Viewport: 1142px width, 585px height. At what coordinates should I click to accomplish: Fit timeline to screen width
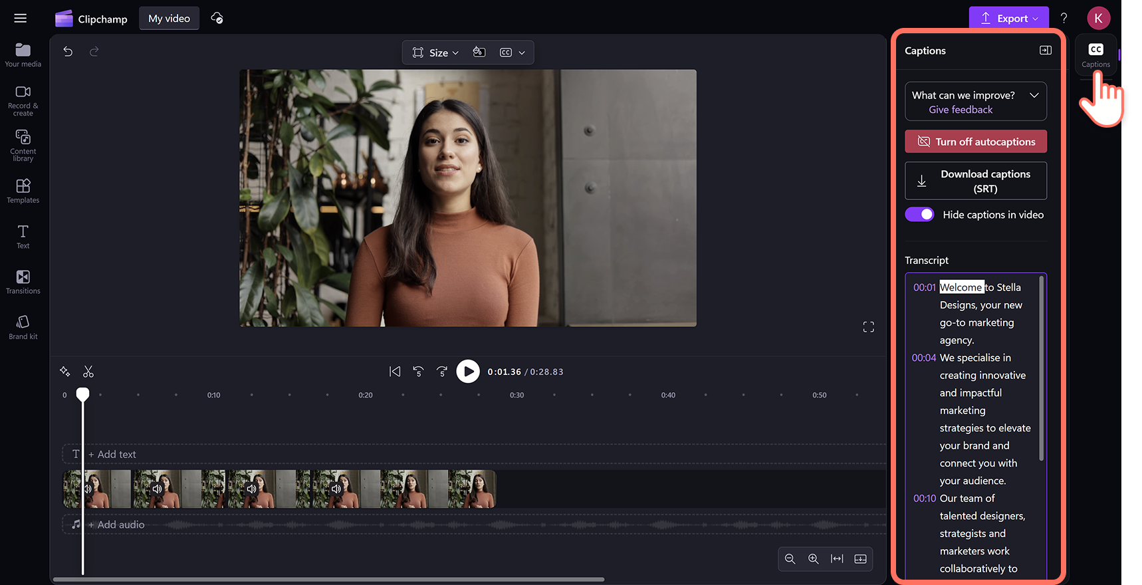837,559
